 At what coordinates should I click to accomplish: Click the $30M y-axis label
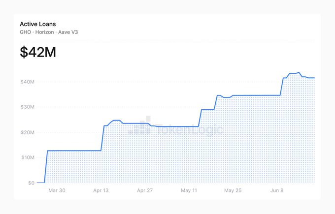click(x=28, y=107)
